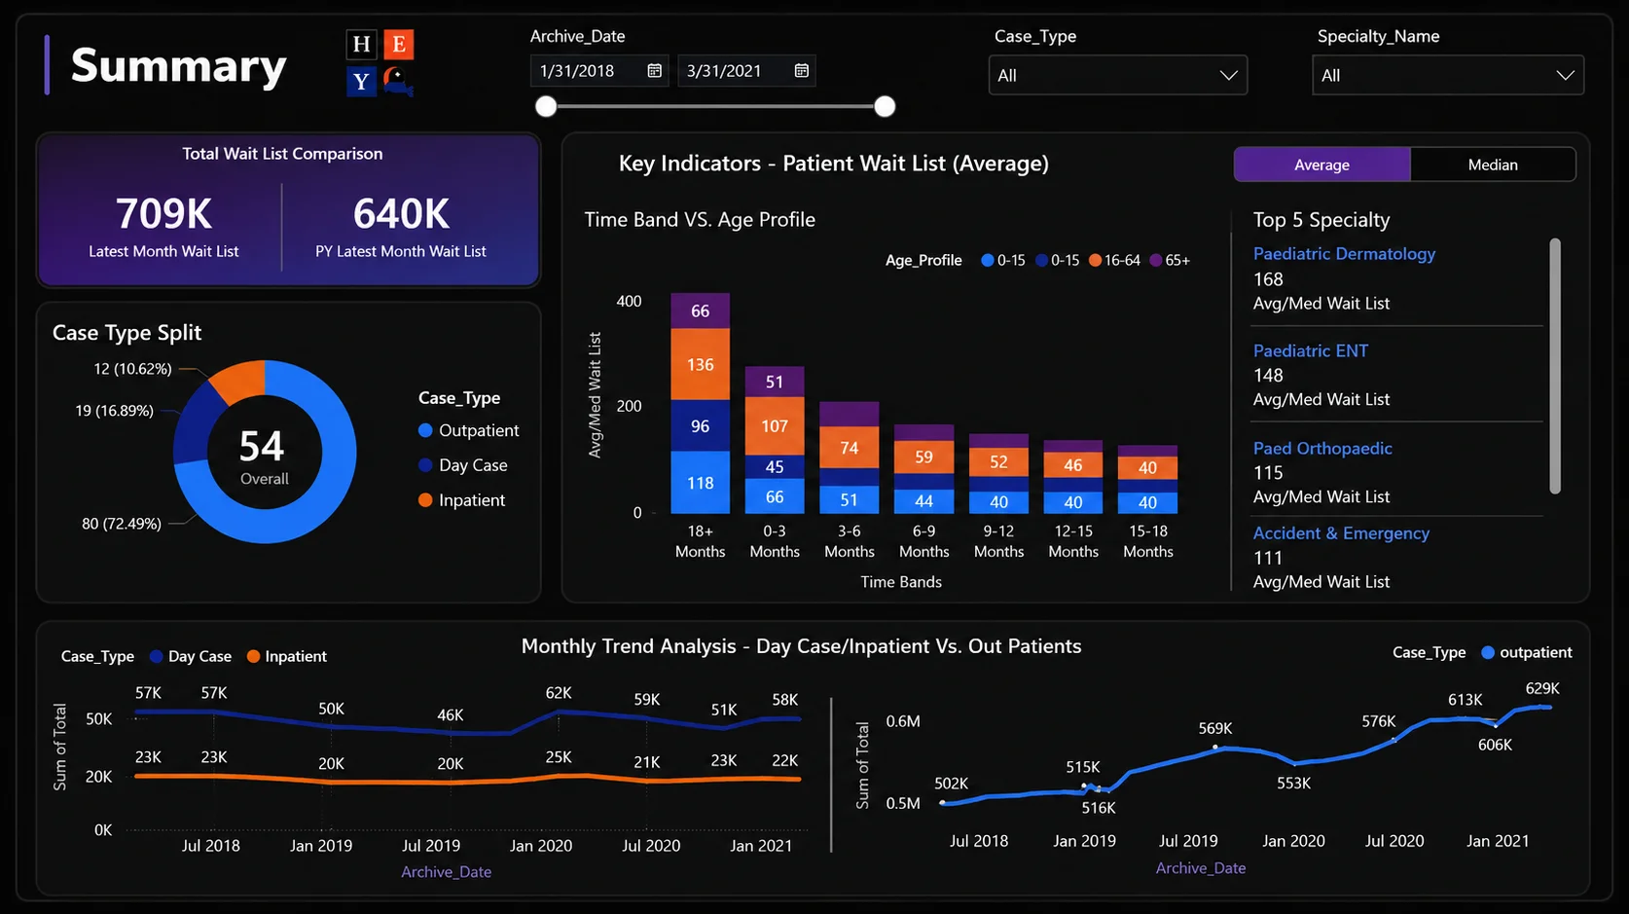Select Inpatient in donut legend
Image resolution: width=1629 pixels, height=914 pixels.
[461, 500]
